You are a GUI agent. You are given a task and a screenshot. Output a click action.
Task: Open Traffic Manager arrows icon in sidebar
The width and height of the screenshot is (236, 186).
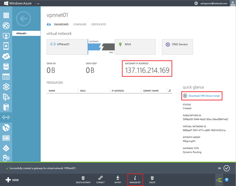click(x=6, y=128)
